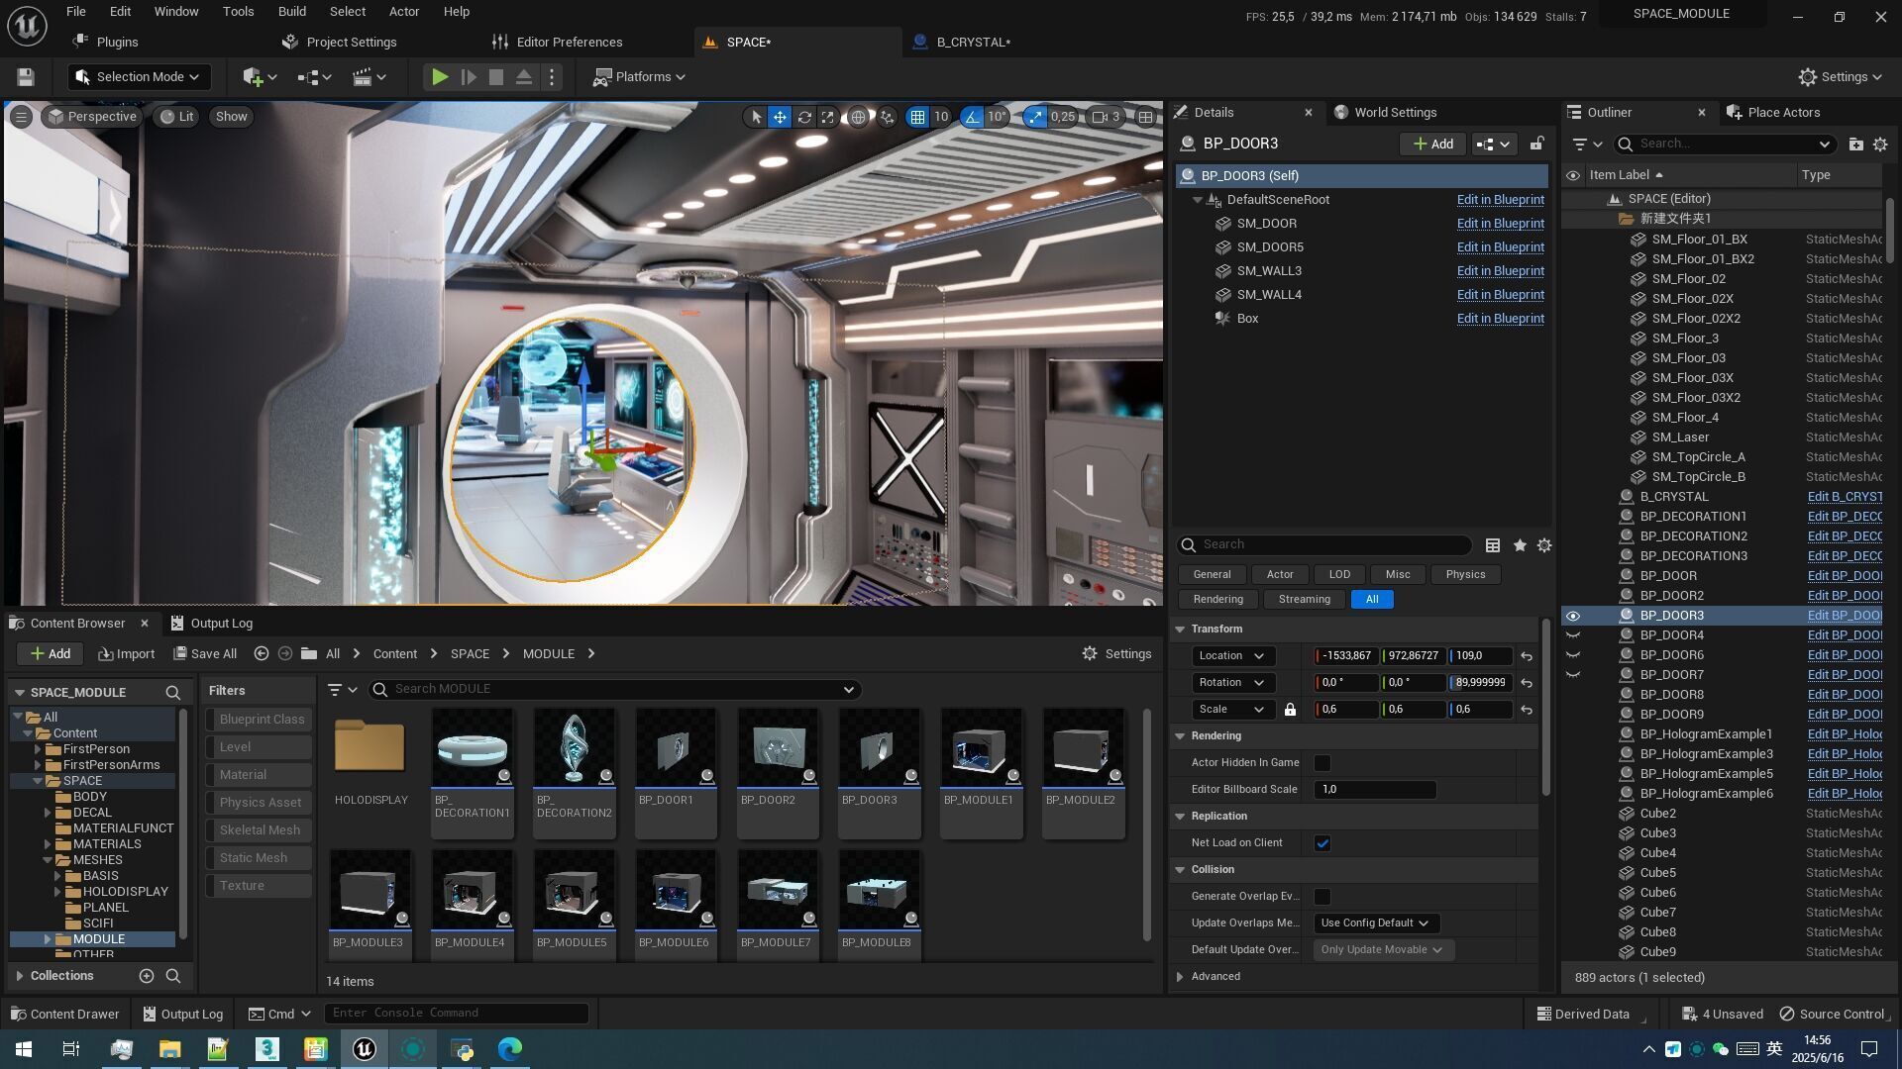Screen dimensions: 1902x1069
Task: Open viewport layout options icon
Action: 1145,117
